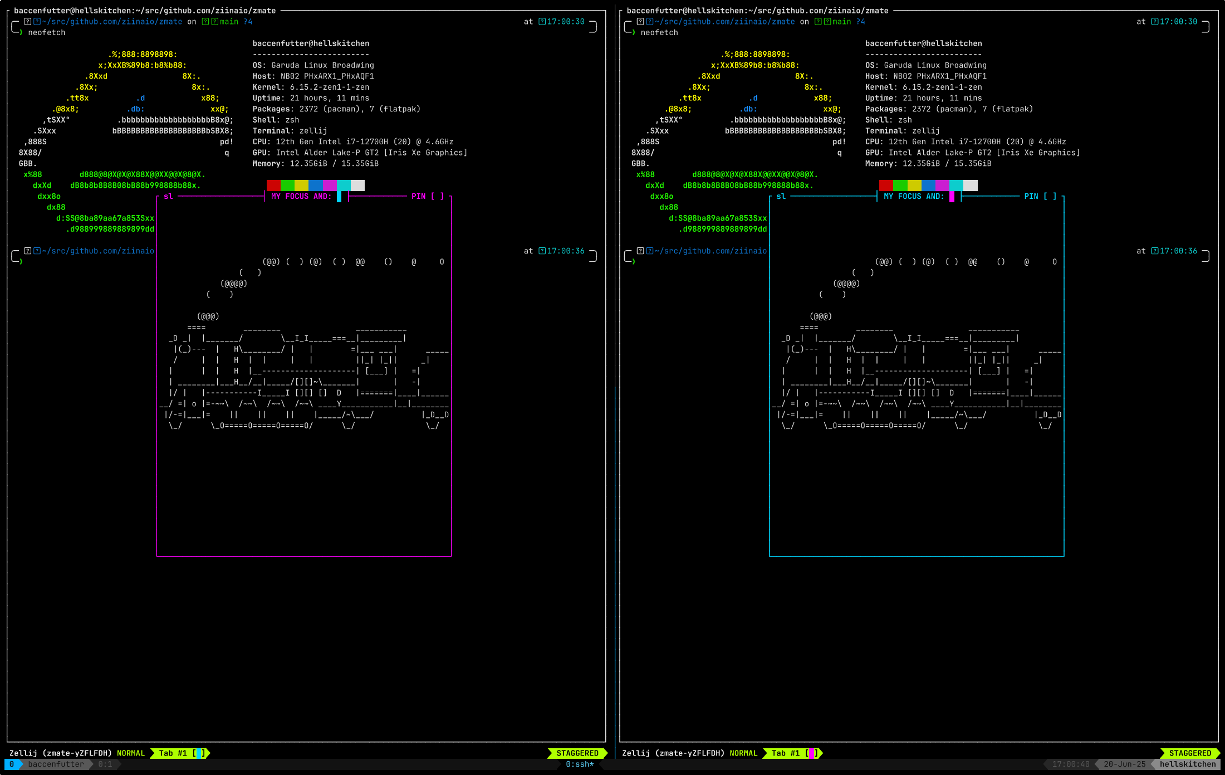
Task: Click the clock segment showing 17:00:40
Action: pos(1070,764)
